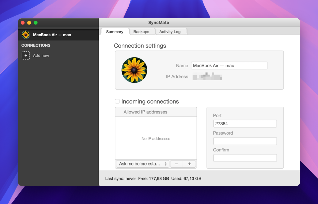This screenshot has height=204, width=318.
Task: Click the Port field showing 27384
Action: [x=245, y=123]
